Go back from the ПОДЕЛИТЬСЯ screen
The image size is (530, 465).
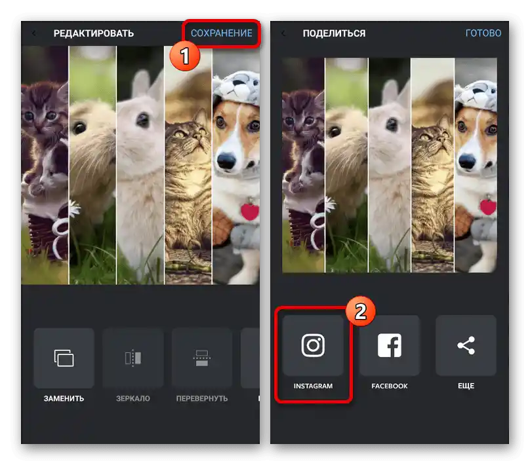[283, 33]
